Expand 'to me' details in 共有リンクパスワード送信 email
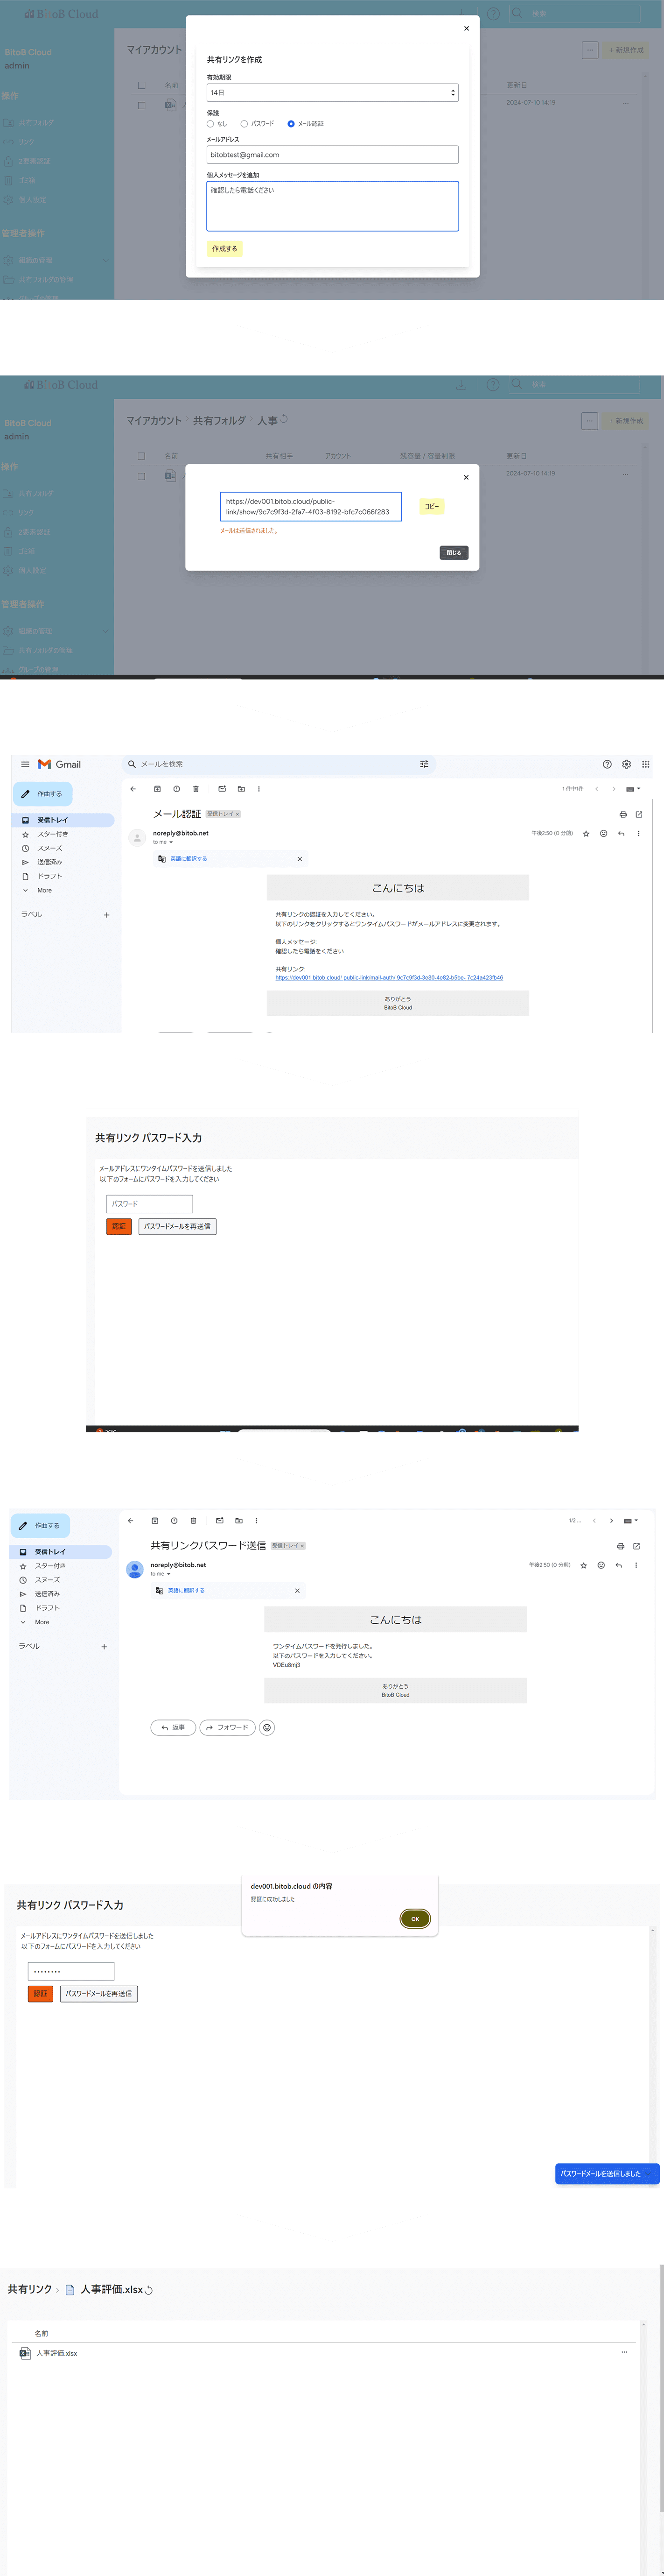 [x=169, y=1574]
